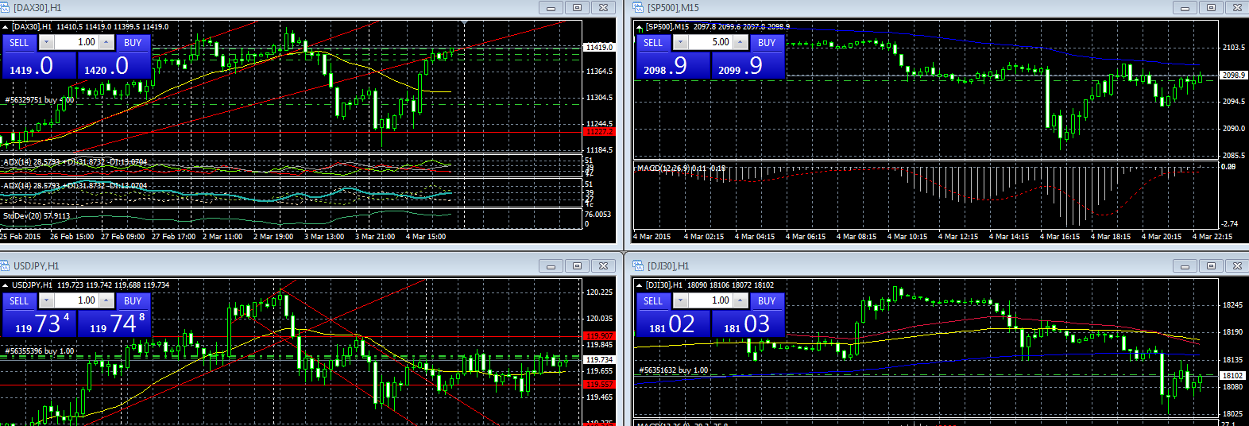Screen dimensions: 1249x426
Task: Click the DAX30 chart shift triangle marker
Action: (x=464, y=24)
